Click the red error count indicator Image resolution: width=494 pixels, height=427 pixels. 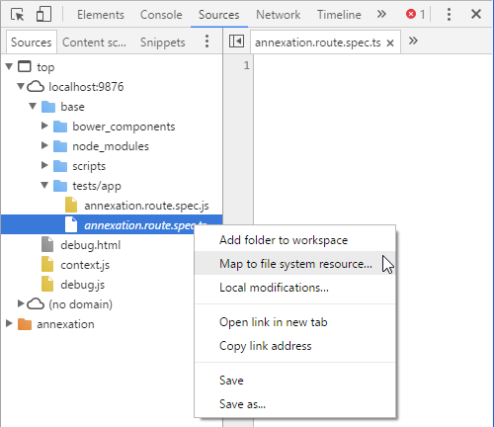(x=416, y=14)
